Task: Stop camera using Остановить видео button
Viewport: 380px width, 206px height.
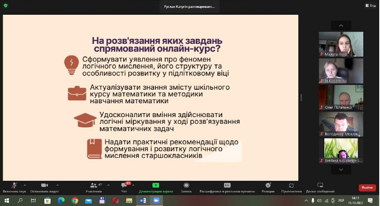Action: pos(44,187)
